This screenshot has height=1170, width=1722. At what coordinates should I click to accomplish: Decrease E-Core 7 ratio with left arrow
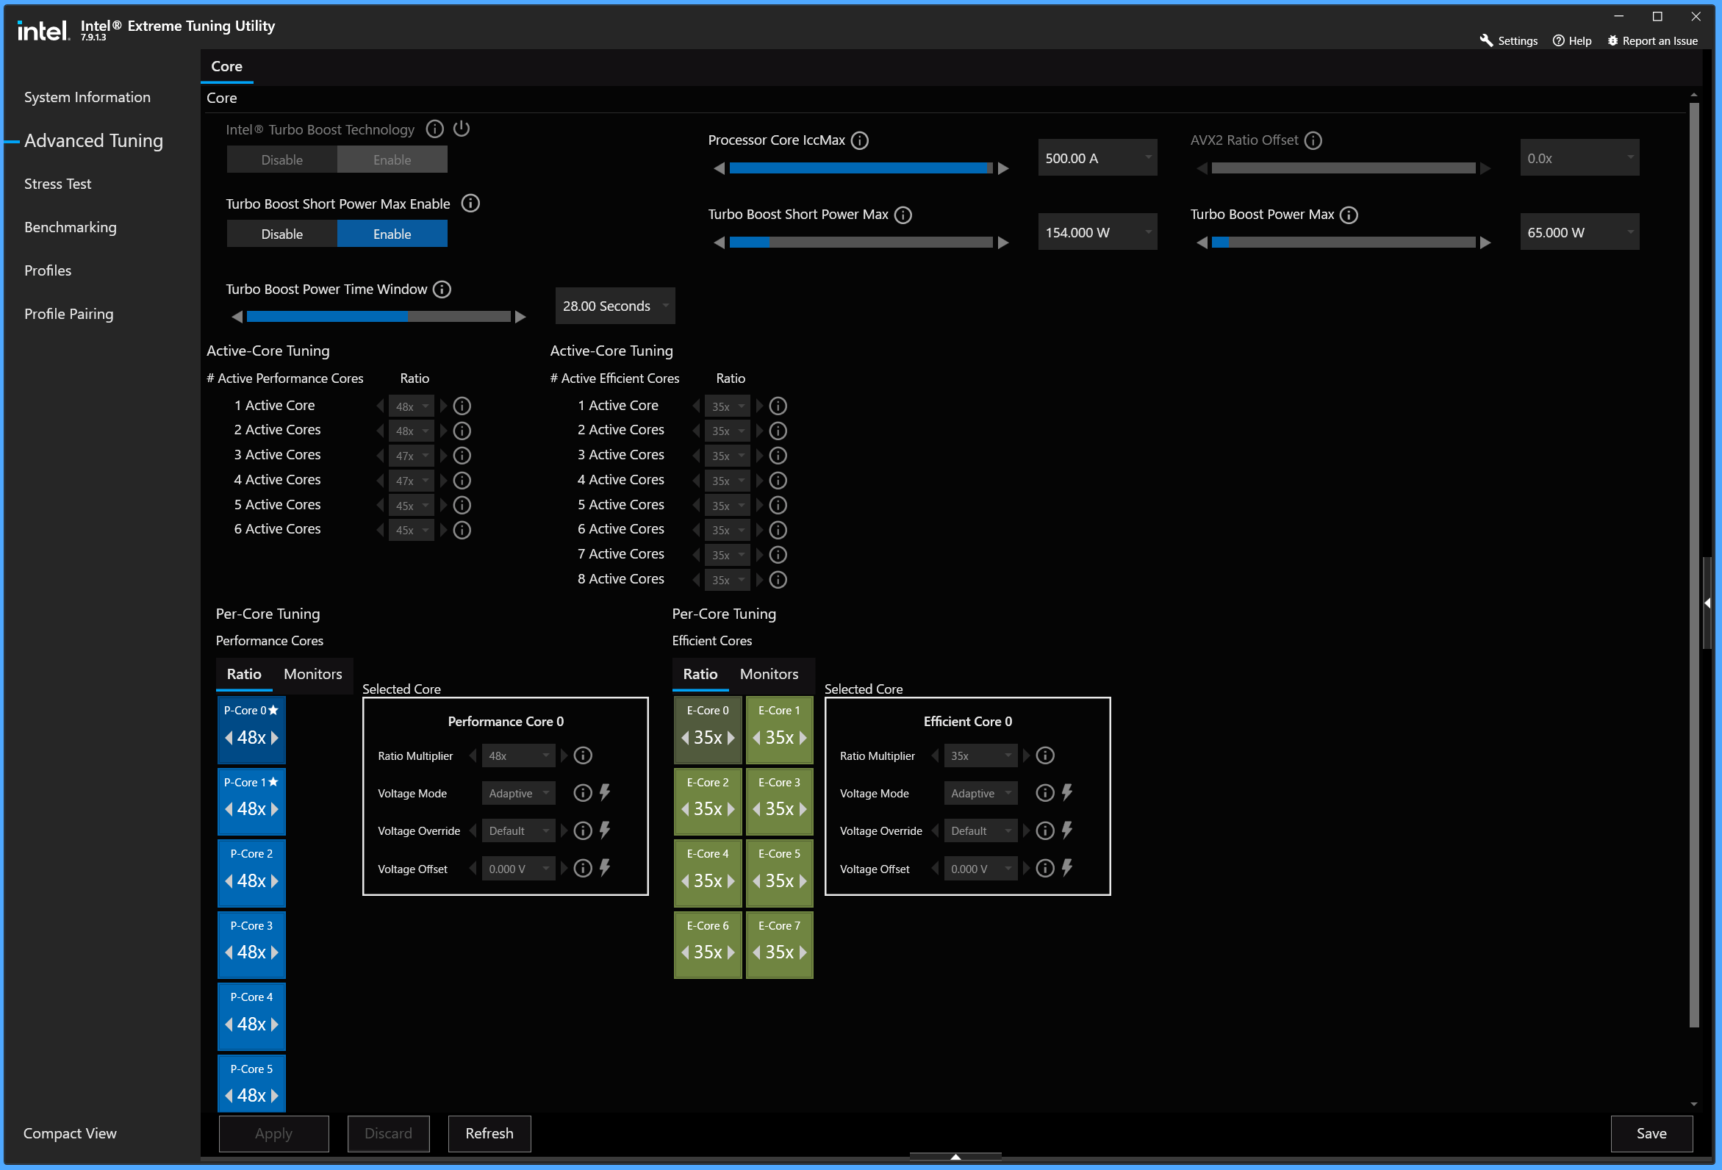click(756, 952)
